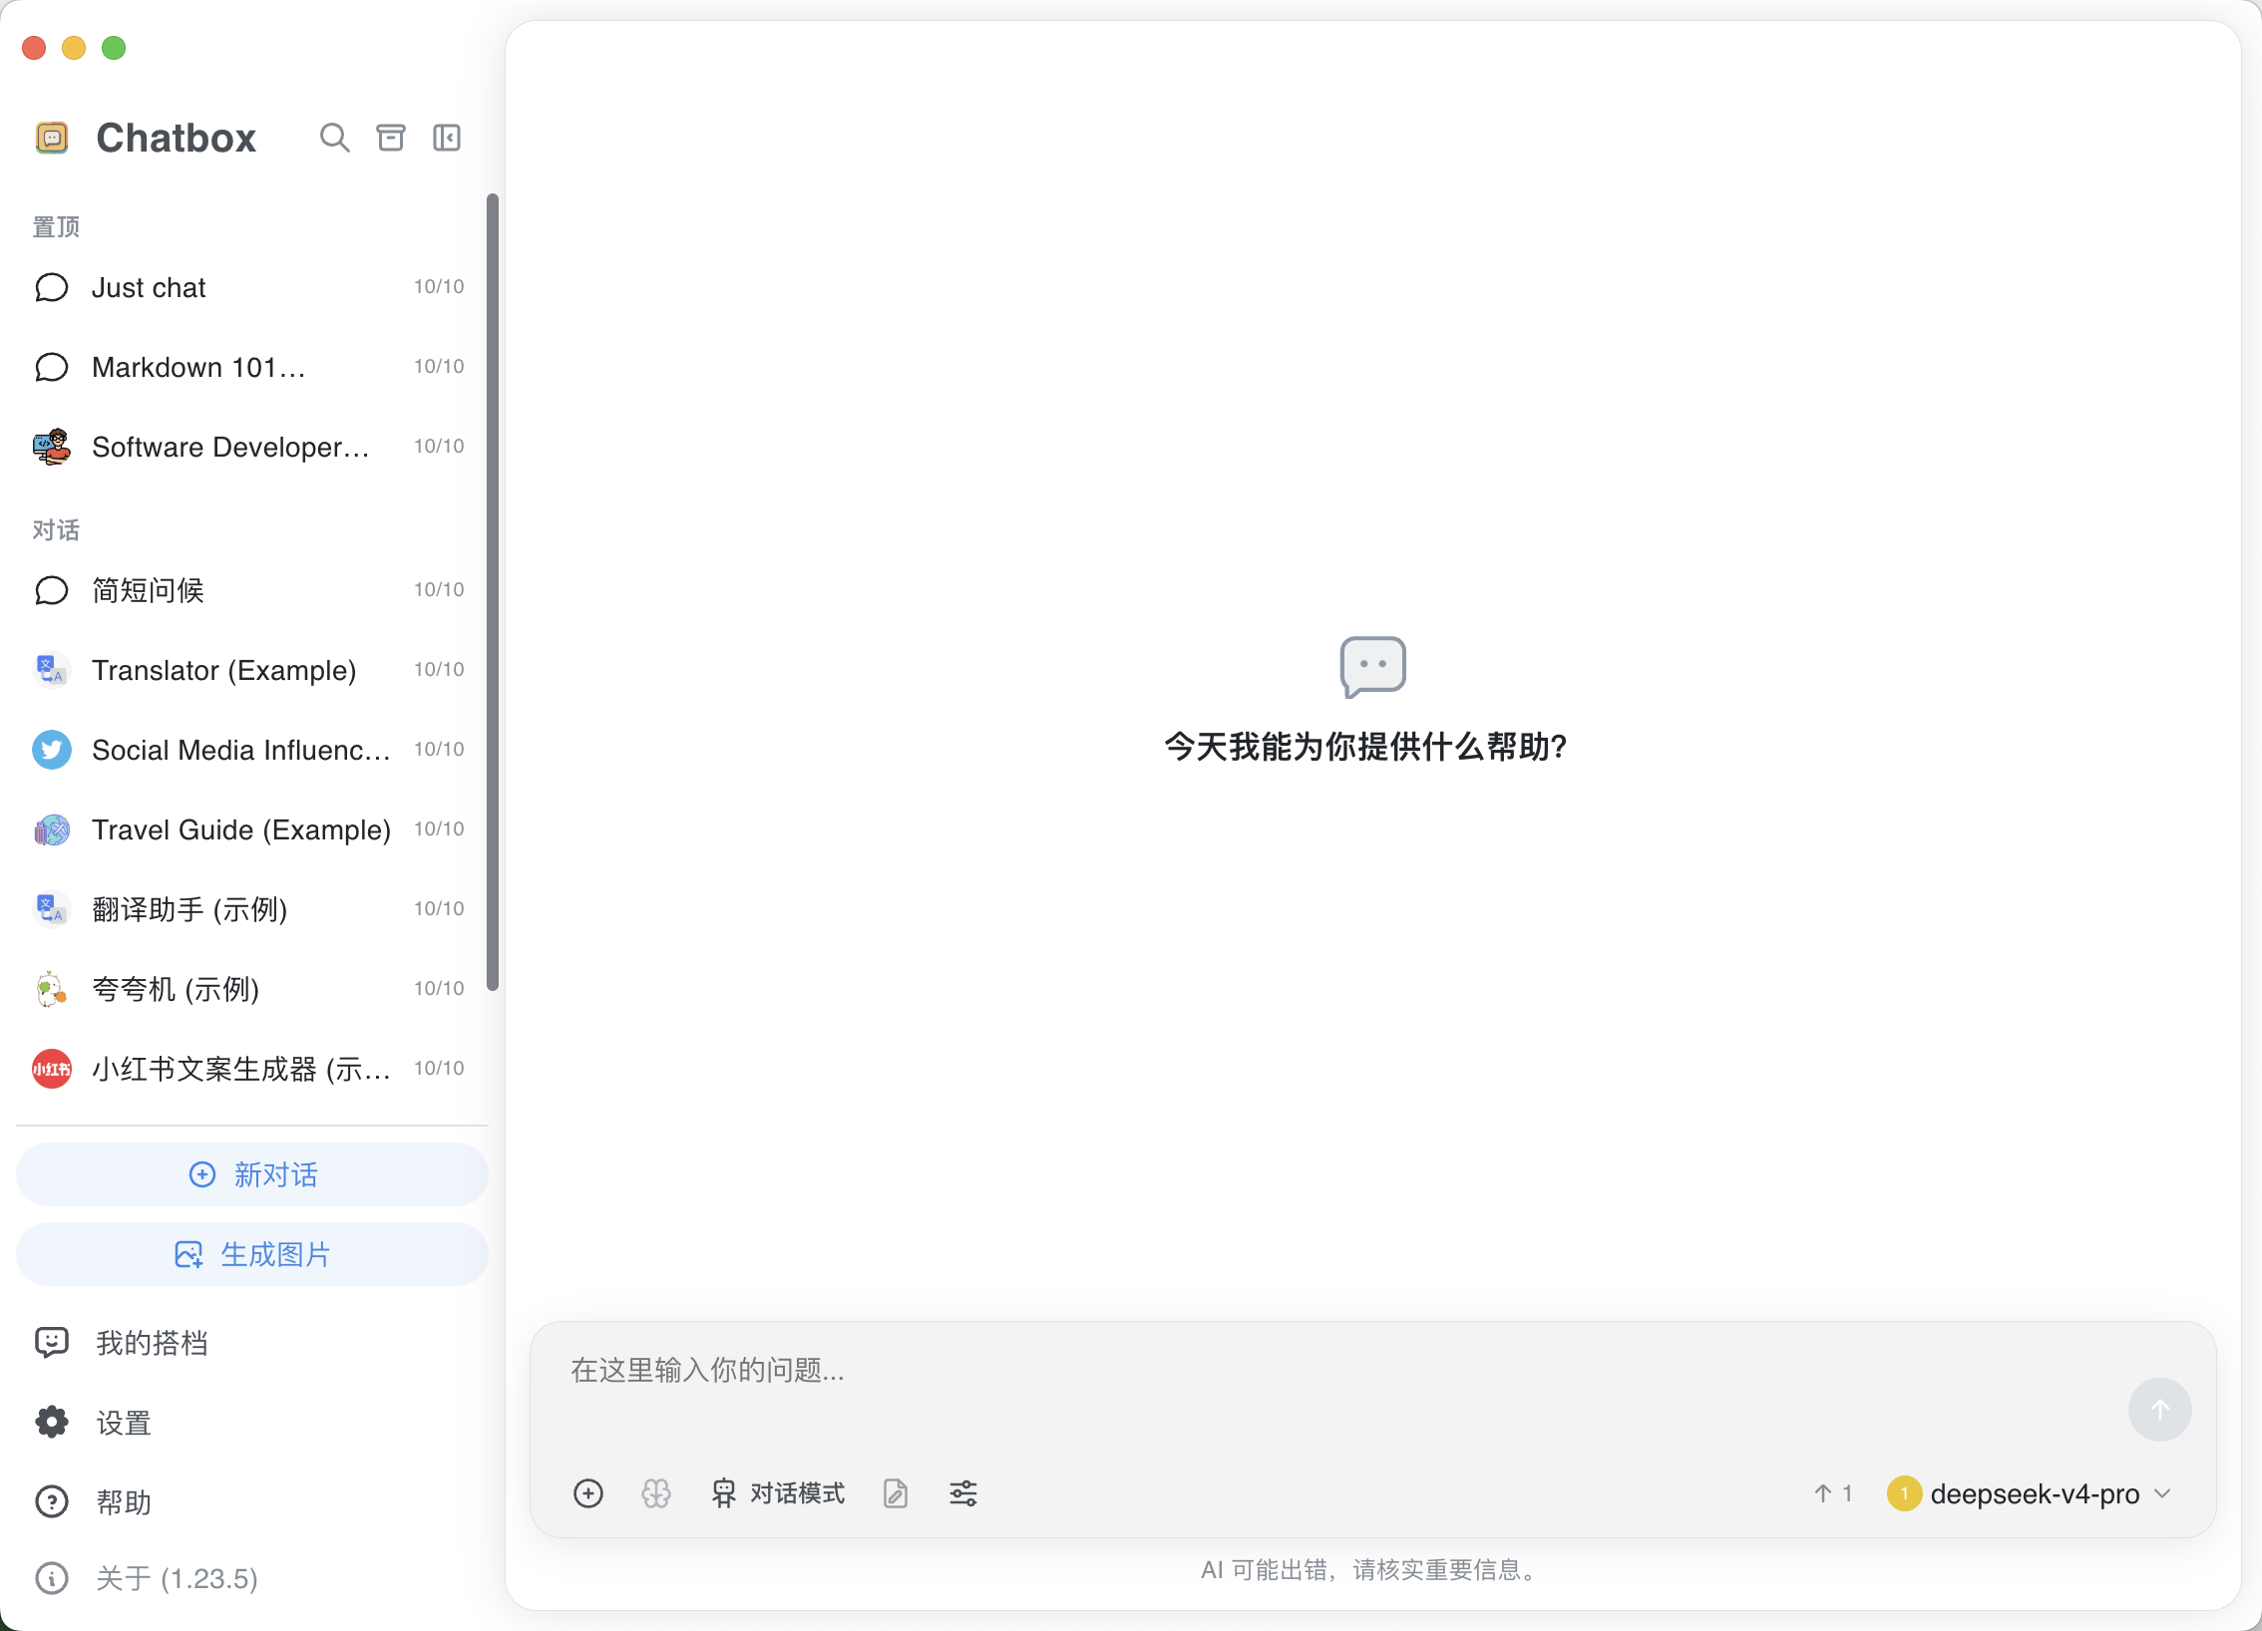Toggle the brain reasoning icon
The image size is (2262, 1631).
pos(656,1493)
